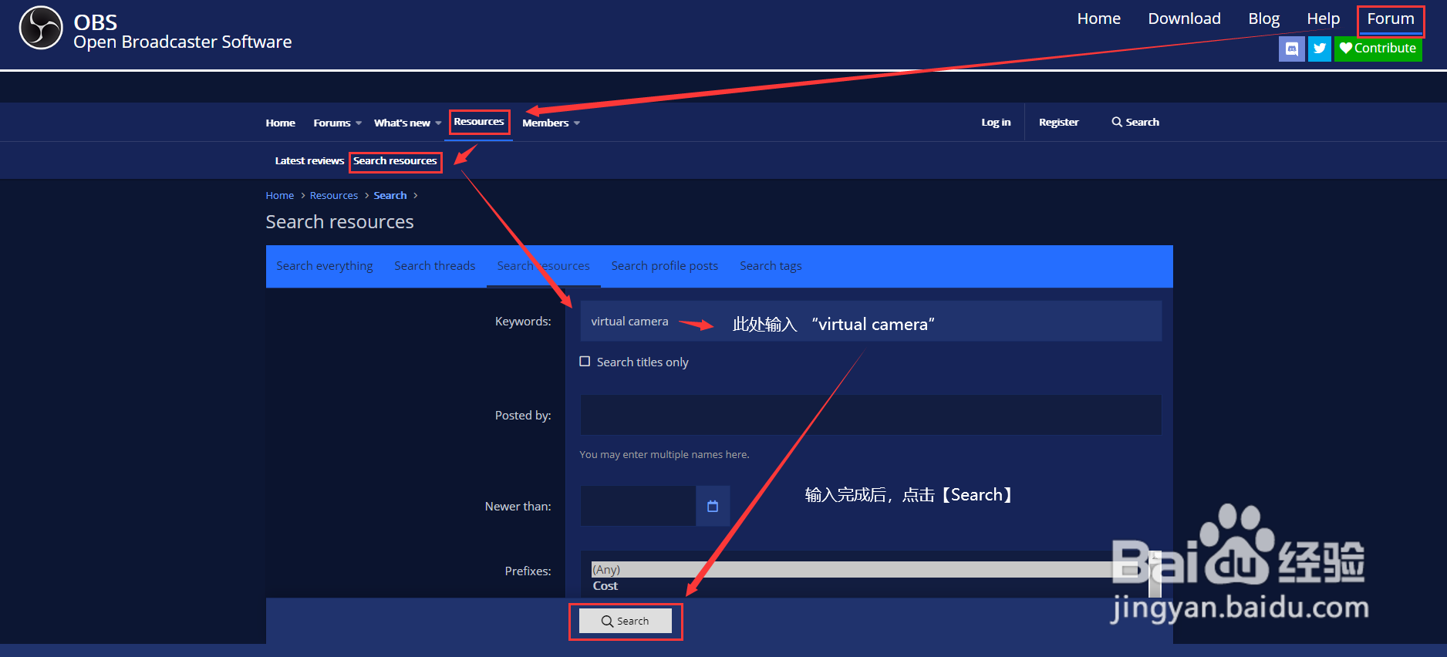Click Home in the forum navigation bar
This screenshot has height=657, width=1447.
(281, 123)
